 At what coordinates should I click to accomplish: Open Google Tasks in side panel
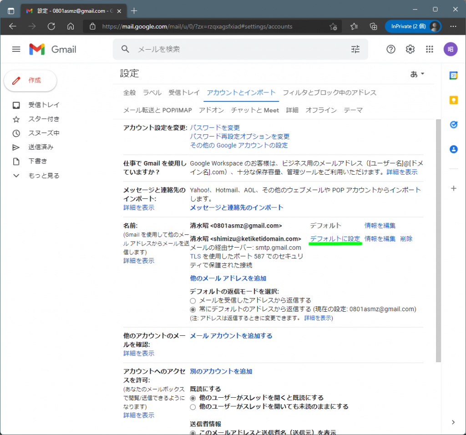(x=454, y=125)
